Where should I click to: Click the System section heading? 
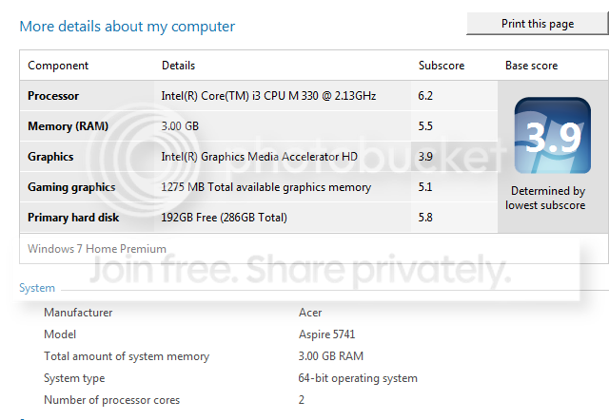tap(37, 288)
